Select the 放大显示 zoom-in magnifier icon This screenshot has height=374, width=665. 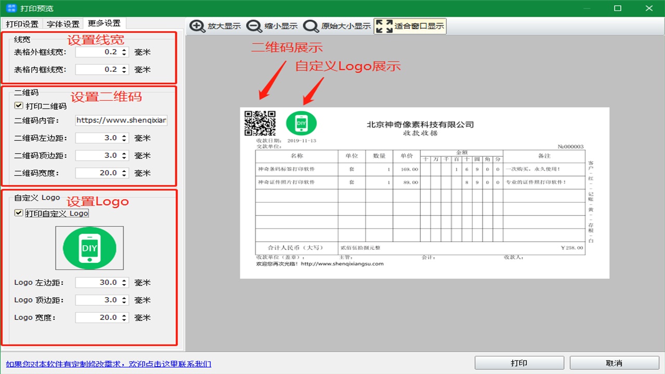pyautogui.click(x=197, y=26)
